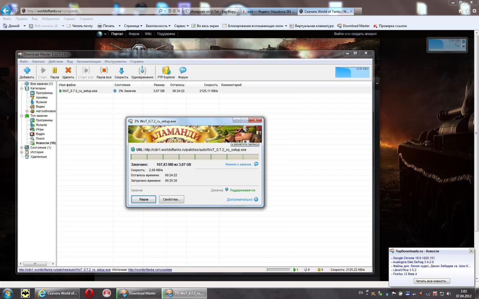
Task: Open the Форум toolbar icon
Action: 183,72
